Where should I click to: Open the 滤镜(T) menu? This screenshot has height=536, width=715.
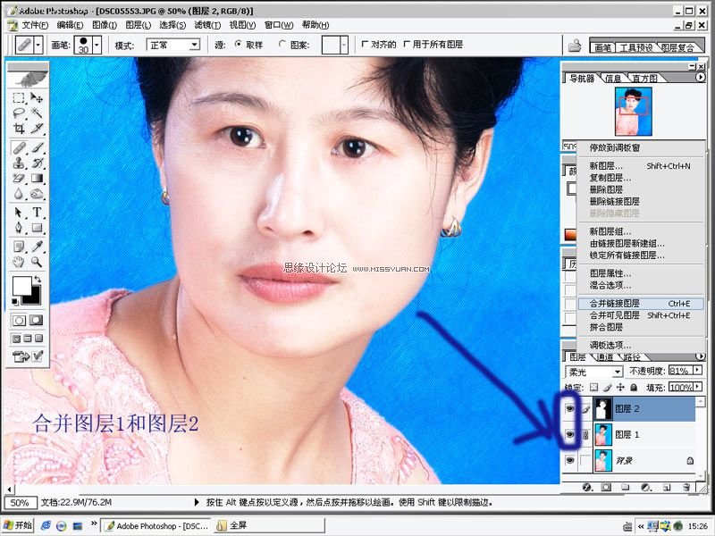pos(207,25)
